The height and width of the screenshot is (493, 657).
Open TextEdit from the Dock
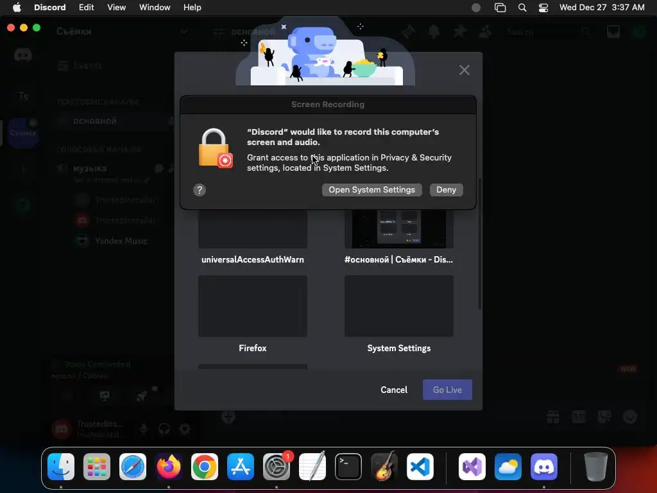(x=312, y=467)
